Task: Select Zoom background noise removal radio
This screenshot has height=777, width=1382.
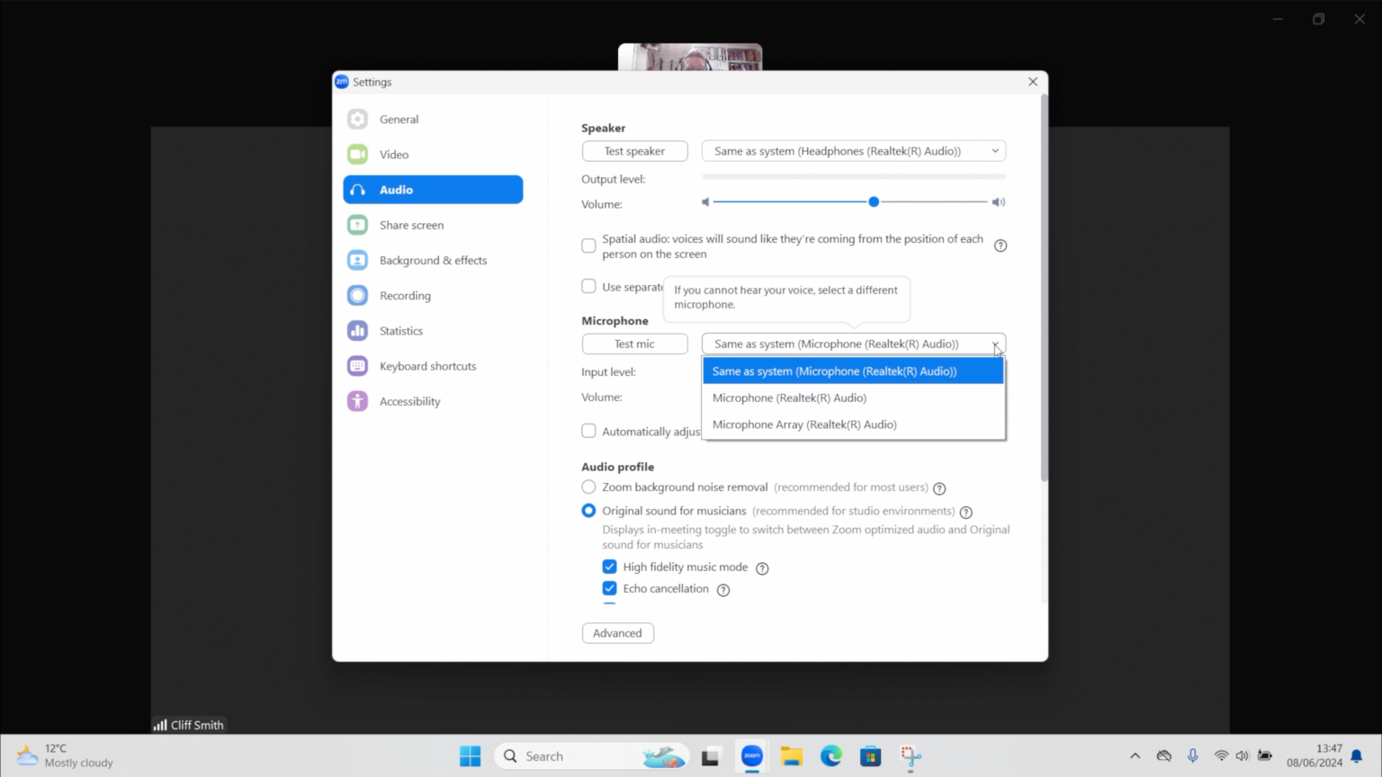Action: tap(588, 487)
